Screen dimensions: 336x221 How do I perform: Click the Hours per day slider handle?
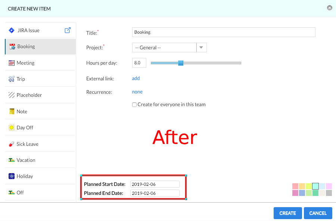(181, 63)
